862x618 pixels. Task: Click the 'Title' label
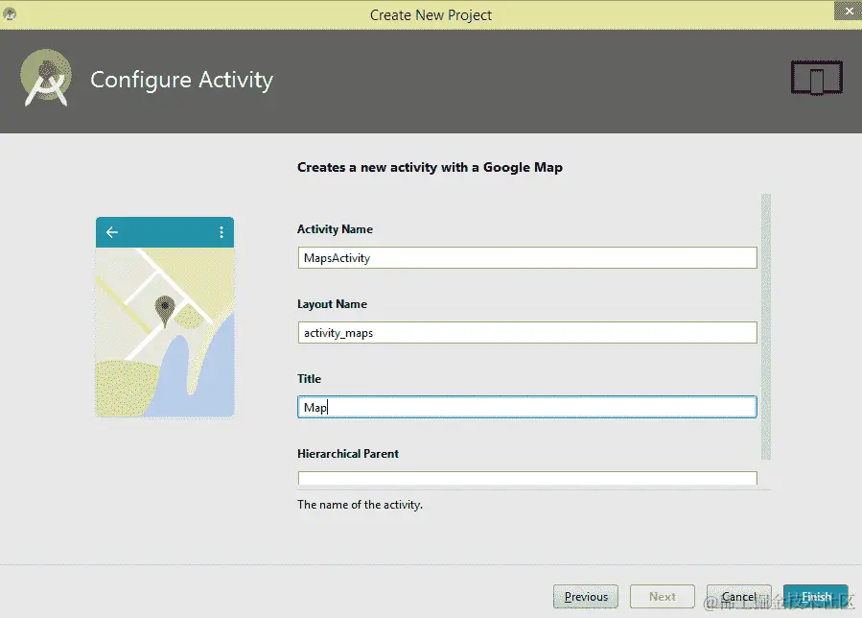pos(309,379)
